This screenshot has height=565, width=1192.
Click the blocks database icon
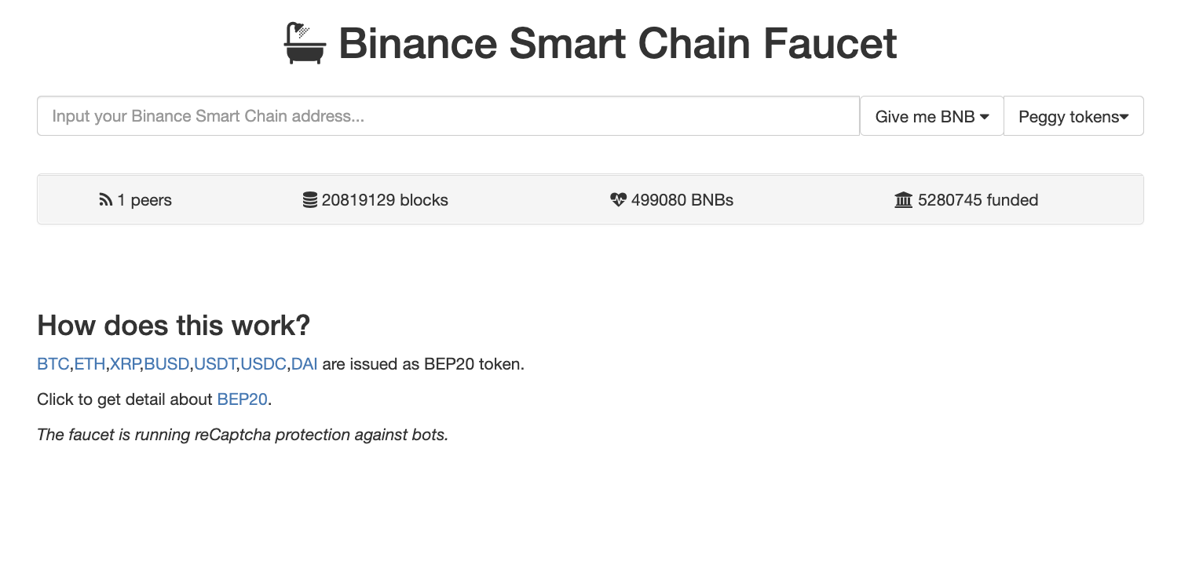pyautogui.click(x=310, y=200)
